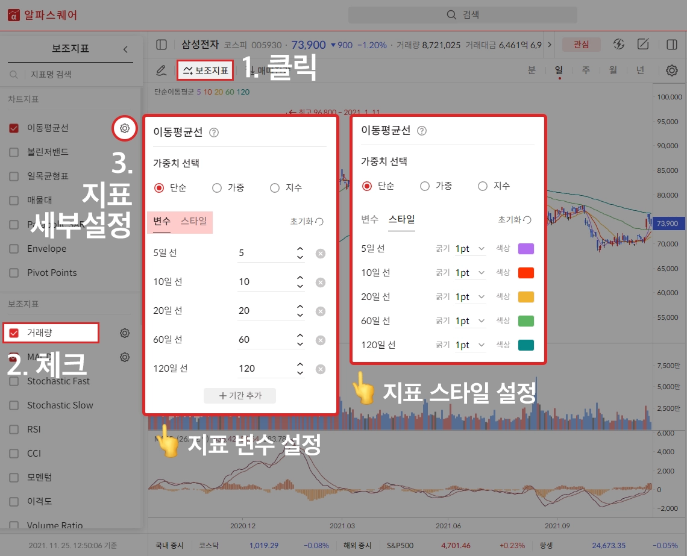Remove the 120일 선 period row
Screen dimensions: 687x556
(x=321, y=369)
